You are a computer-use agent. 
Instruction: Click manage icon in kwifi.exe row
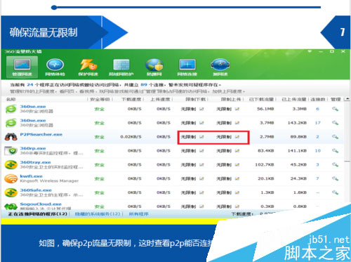pyautogui.click(x=335, y=178)
